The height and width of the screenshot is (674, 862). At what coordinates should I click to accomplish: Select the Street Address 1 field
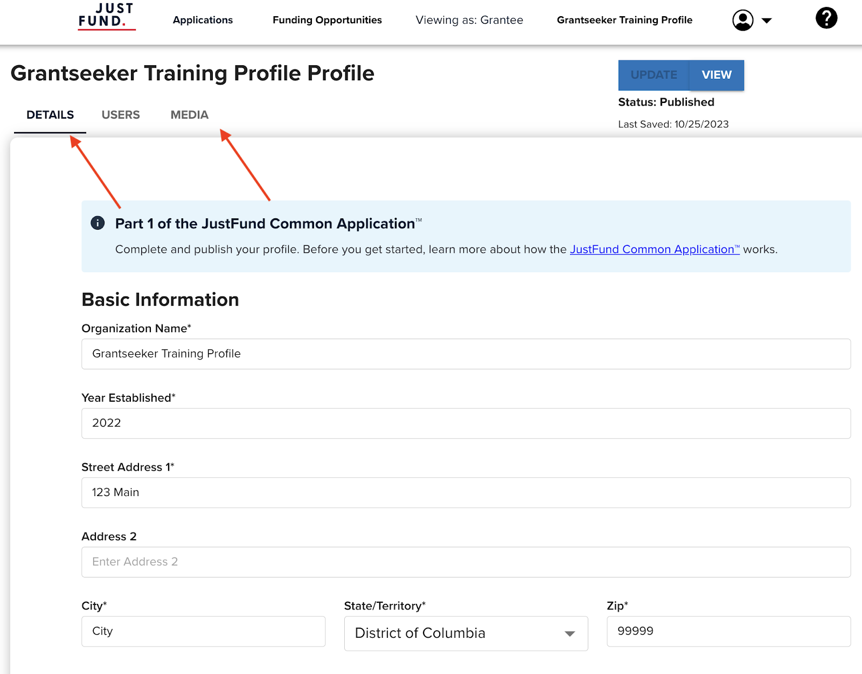[x=465, y=492]
